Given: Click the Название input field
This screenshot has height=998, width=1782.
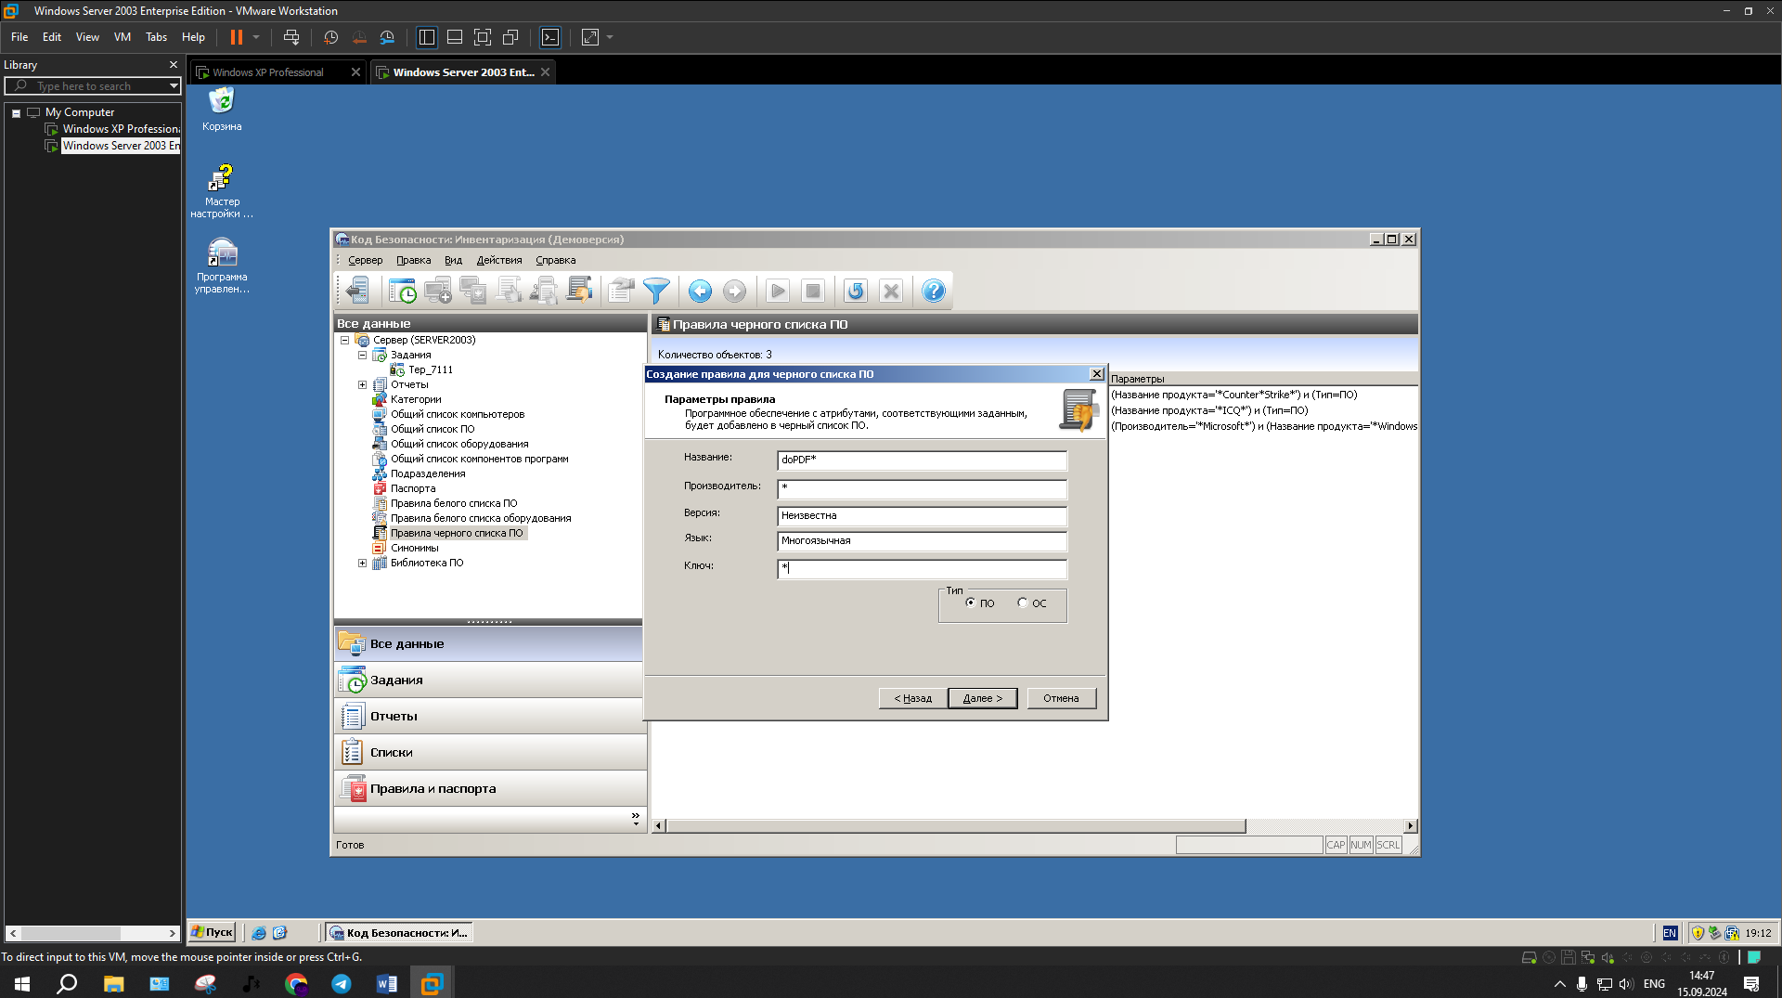Looking at the screenshot, I should click(922, 460).
